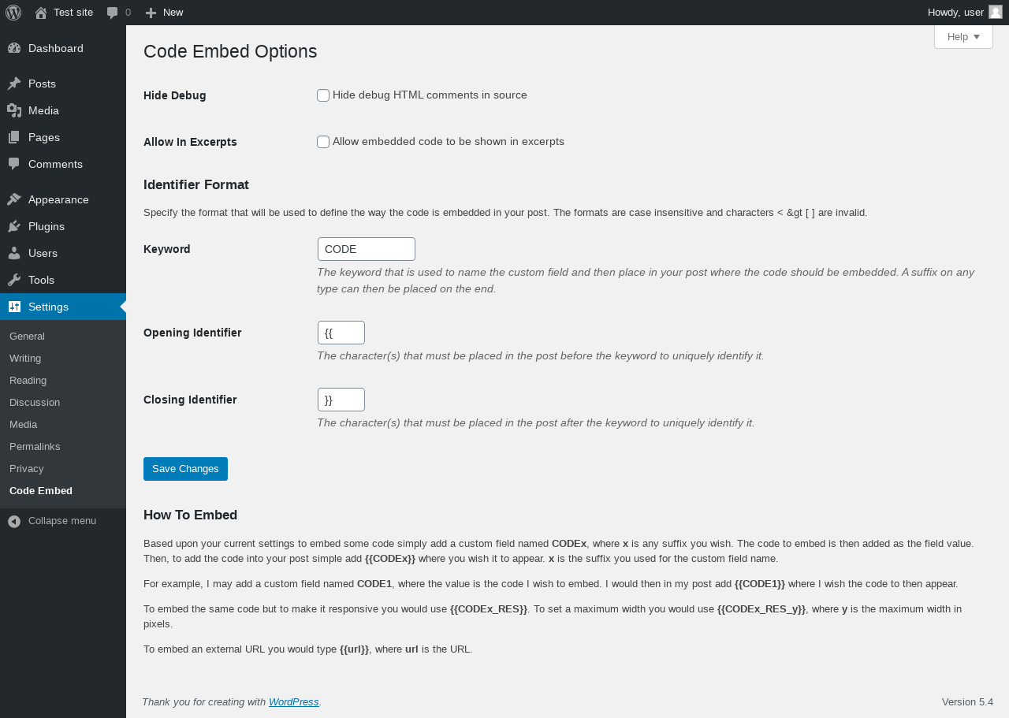Open the comments bubble icon in admin bar

[113, 13]
